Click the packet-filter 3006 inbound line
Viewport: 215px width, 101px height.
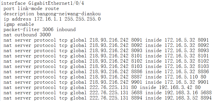39,30
